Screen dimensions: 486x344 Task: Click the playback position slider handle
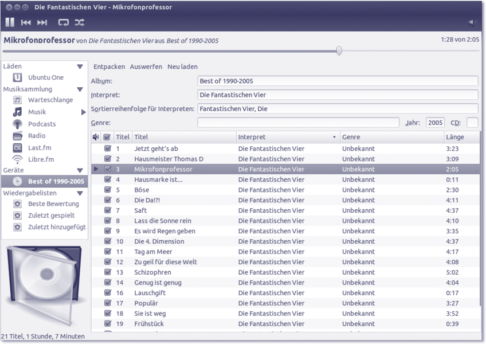click(x=339, y=51)
